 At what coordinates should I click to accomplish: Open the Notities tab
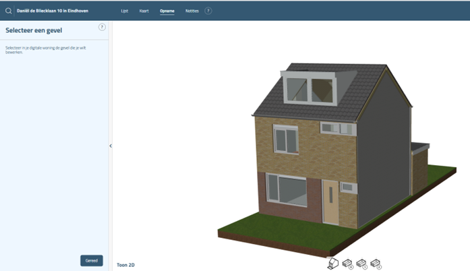click(192, 11)
